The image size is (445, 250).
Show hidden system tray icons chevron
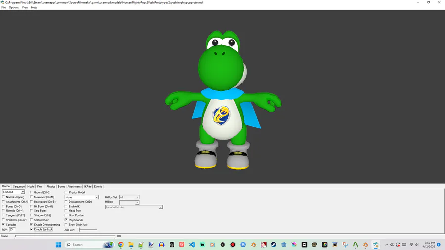(x=386, y=245)
